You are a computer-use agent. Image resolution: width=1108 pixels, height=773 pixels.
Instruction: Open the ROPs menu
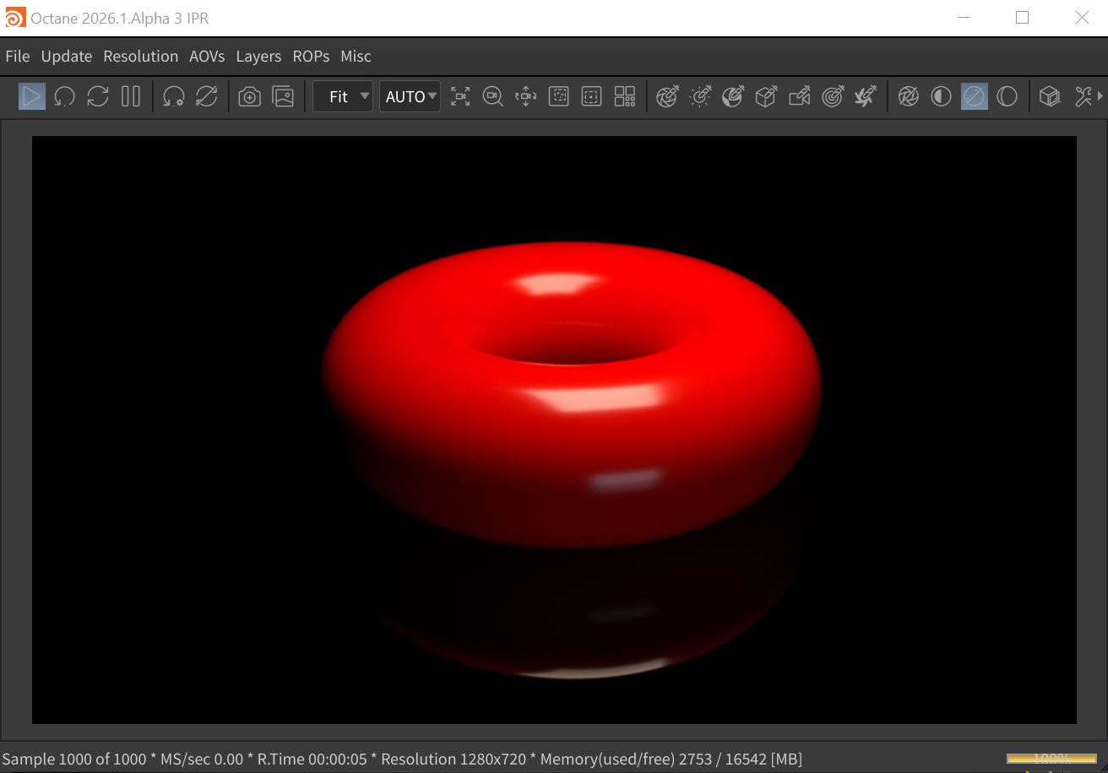pyautogui.click(x=311, y=57)
